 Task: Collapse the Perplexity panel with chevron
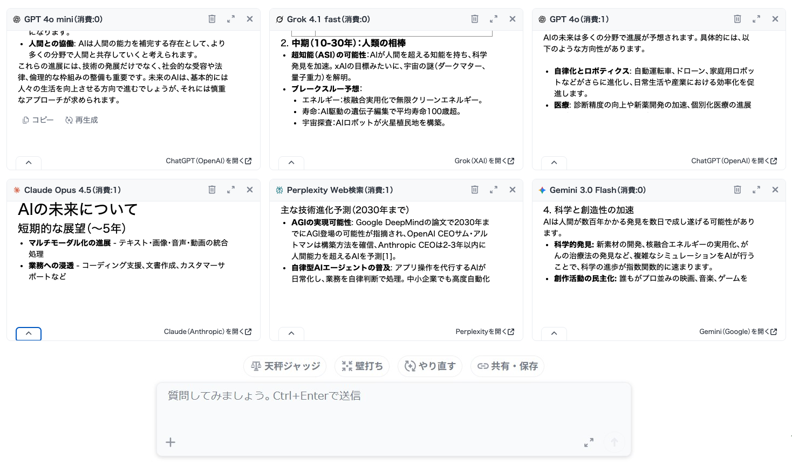coord(291,333)
